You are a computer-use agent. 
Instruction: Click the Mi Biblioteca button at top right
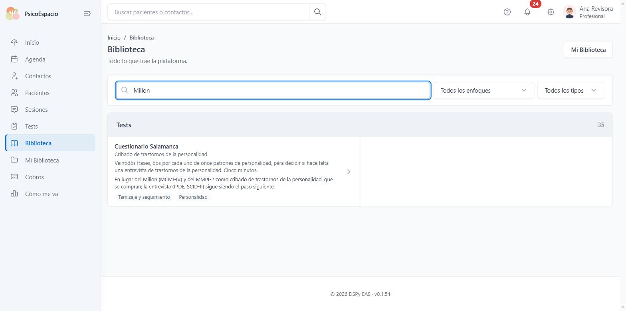click(588, 50)
